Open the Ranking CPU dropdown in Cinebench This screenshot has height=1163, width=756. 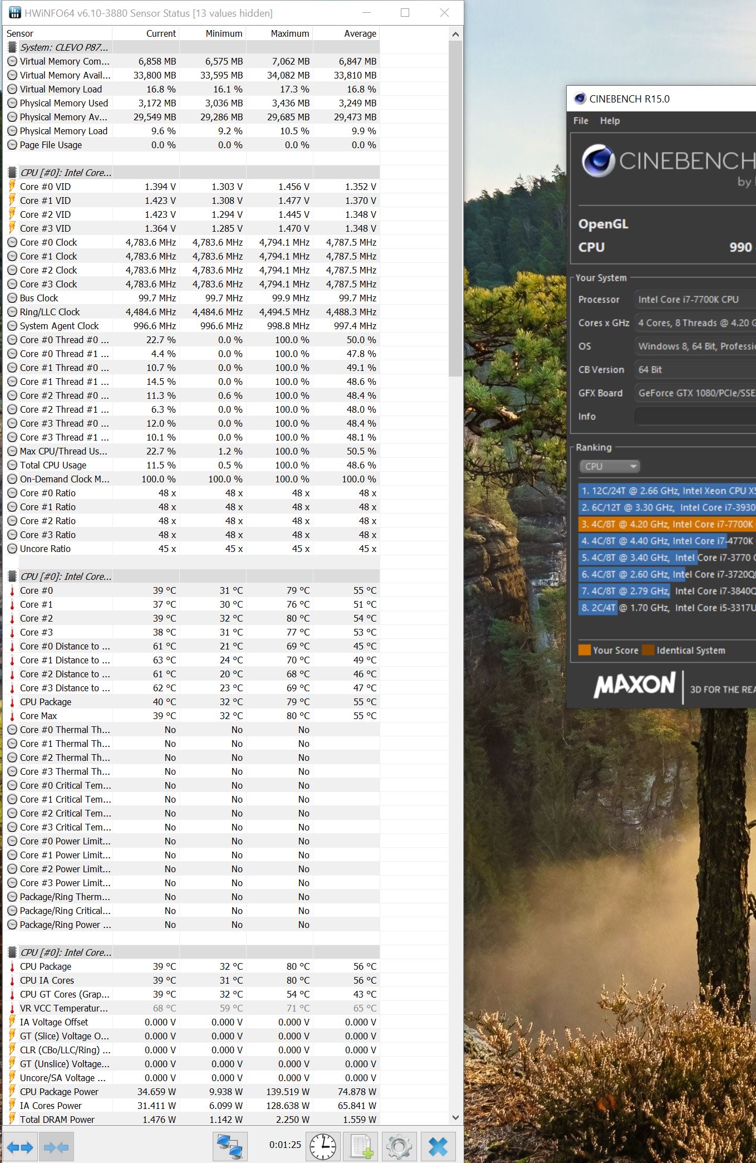pyautogui.click(x=610, y=466)
